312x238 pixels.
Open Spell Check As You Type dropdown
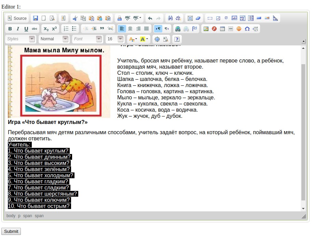click(x=137, y=18)
